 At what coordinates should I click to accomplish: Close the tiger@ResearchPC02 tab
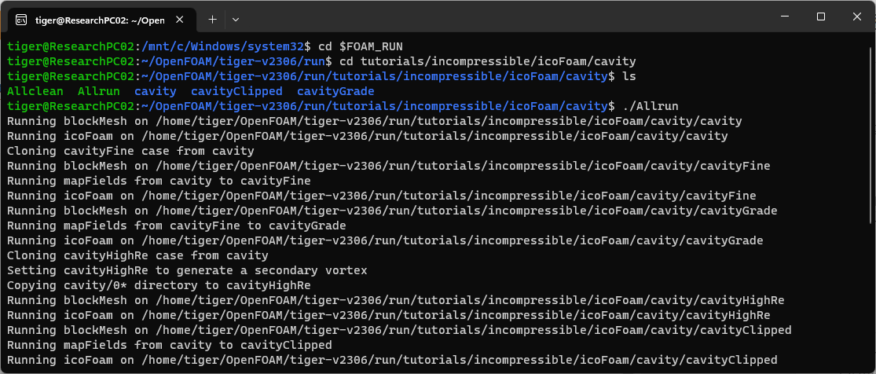(179, 20)
